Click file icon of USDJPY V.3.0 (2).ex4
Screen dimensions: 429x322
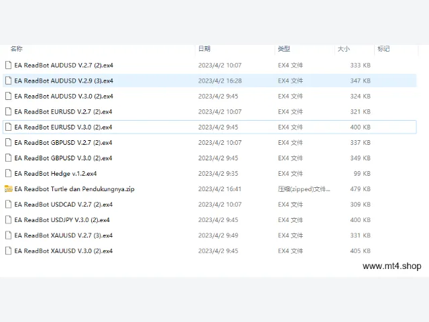point(9,220)
